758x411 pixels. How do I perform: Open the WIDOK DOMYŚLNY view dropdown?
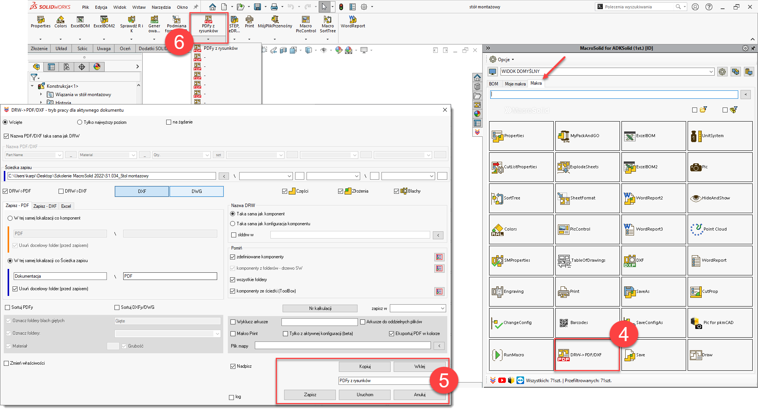click(x=607, y=71)
